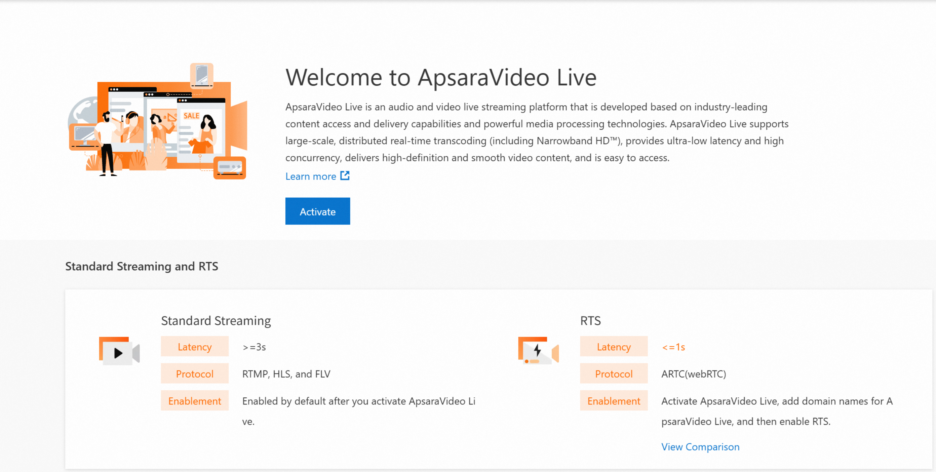The height and width of the screenshot is (472, 936).
Task: Click the Latency tag under RTS
Action: (x=614, y=346)
